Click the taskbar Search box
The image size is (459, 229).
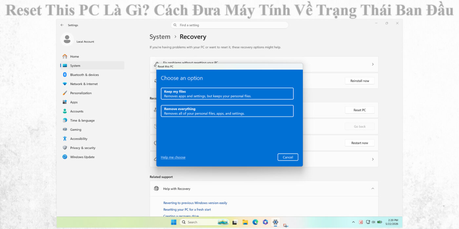[205, 222]
